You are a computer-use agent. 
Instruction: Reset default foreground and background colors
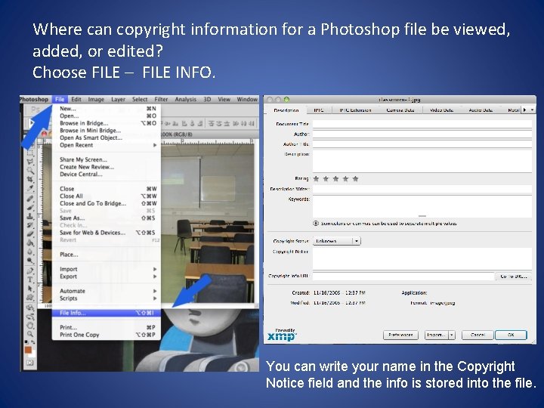[x=26, y=342]
